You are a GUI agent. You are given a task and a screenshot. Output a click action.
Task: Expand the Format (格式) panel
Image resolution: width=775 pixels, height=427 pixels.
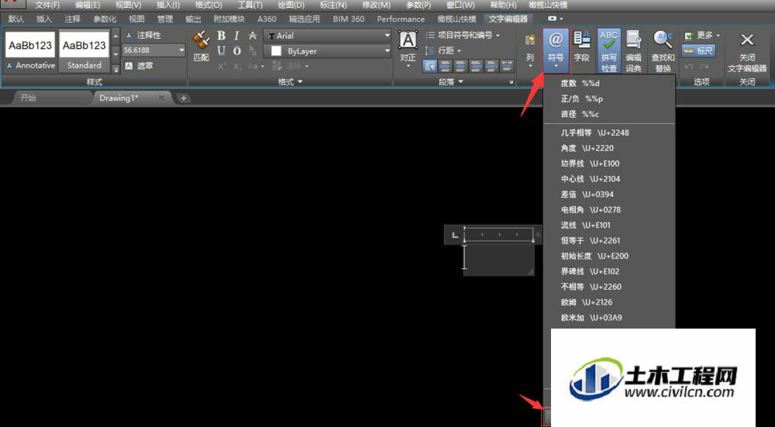[290, 81]
